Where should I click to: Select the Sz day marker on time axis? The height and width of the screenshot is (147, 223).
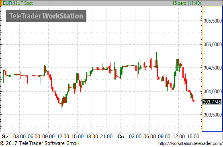point(5,137)
